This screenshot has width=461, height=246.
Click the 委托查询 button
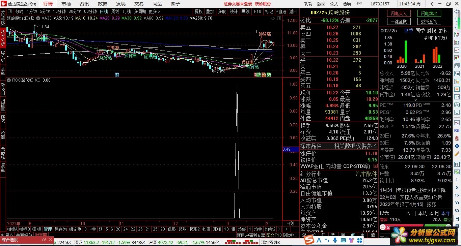pos(429,22)
